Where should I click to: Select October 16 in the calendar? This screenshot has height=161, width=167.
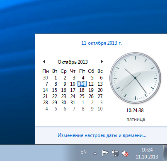(x=64, y=90)
